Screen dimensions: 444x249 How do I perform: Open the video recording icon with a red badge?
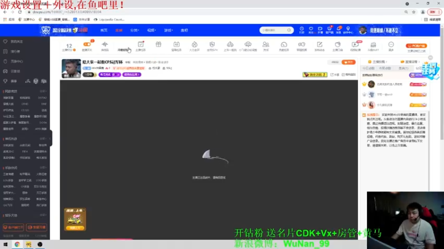pos(355,44)
